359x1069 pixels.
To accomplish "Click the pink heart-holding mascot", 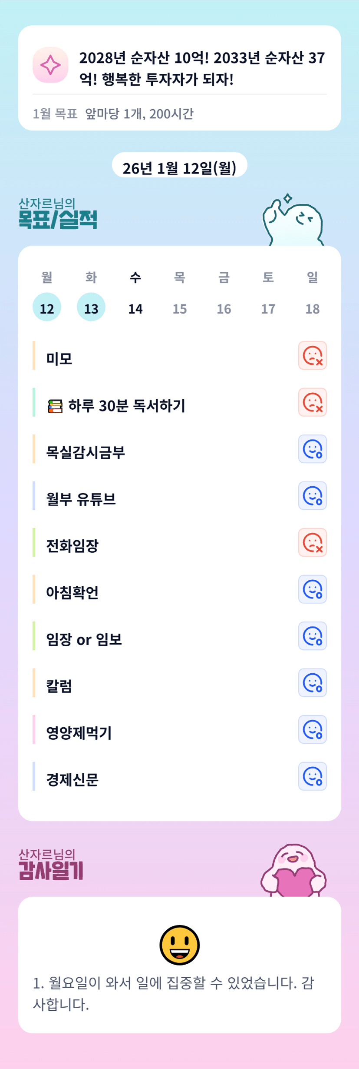I will pyautogui.click(x=294, y=871).
